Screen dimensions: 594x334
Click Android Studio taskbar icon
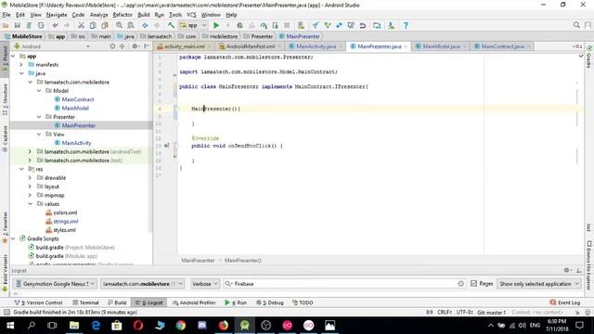[245, 326]
